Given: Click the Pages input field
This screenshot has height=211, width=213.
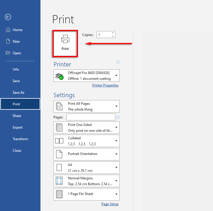Looking at the screenshot, I should click(91, 117).
